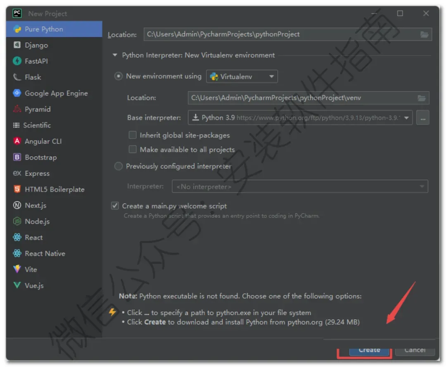Viewport: 446px width, 367px height.
Task: Click the ellipsis button for base interpreter
Action: [423, 118]
